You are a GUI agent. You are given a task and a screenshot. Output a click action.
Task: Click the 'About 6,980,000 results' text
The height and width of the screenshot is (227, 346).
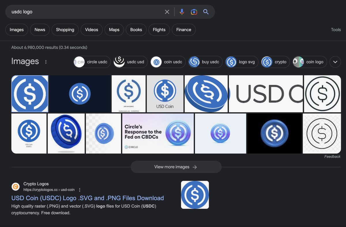[49, 47]
